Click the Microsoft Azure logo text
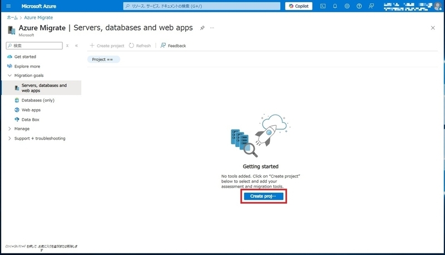 tap(38, 6)
